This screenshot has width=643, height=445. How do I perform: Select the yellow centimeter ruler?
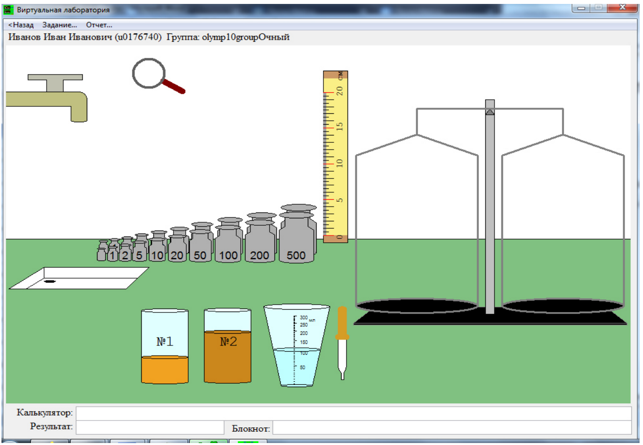pos(335,157)
